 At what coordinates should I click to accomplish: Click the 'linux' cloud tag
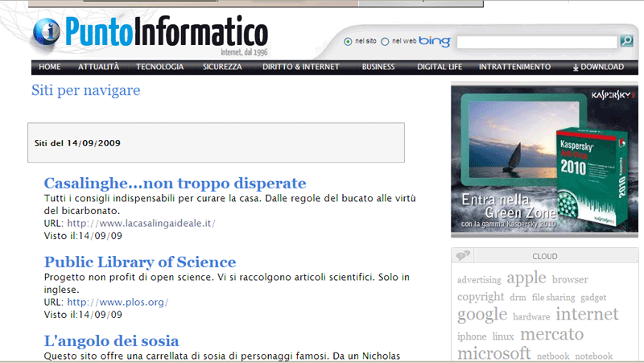tap(503, 336)
